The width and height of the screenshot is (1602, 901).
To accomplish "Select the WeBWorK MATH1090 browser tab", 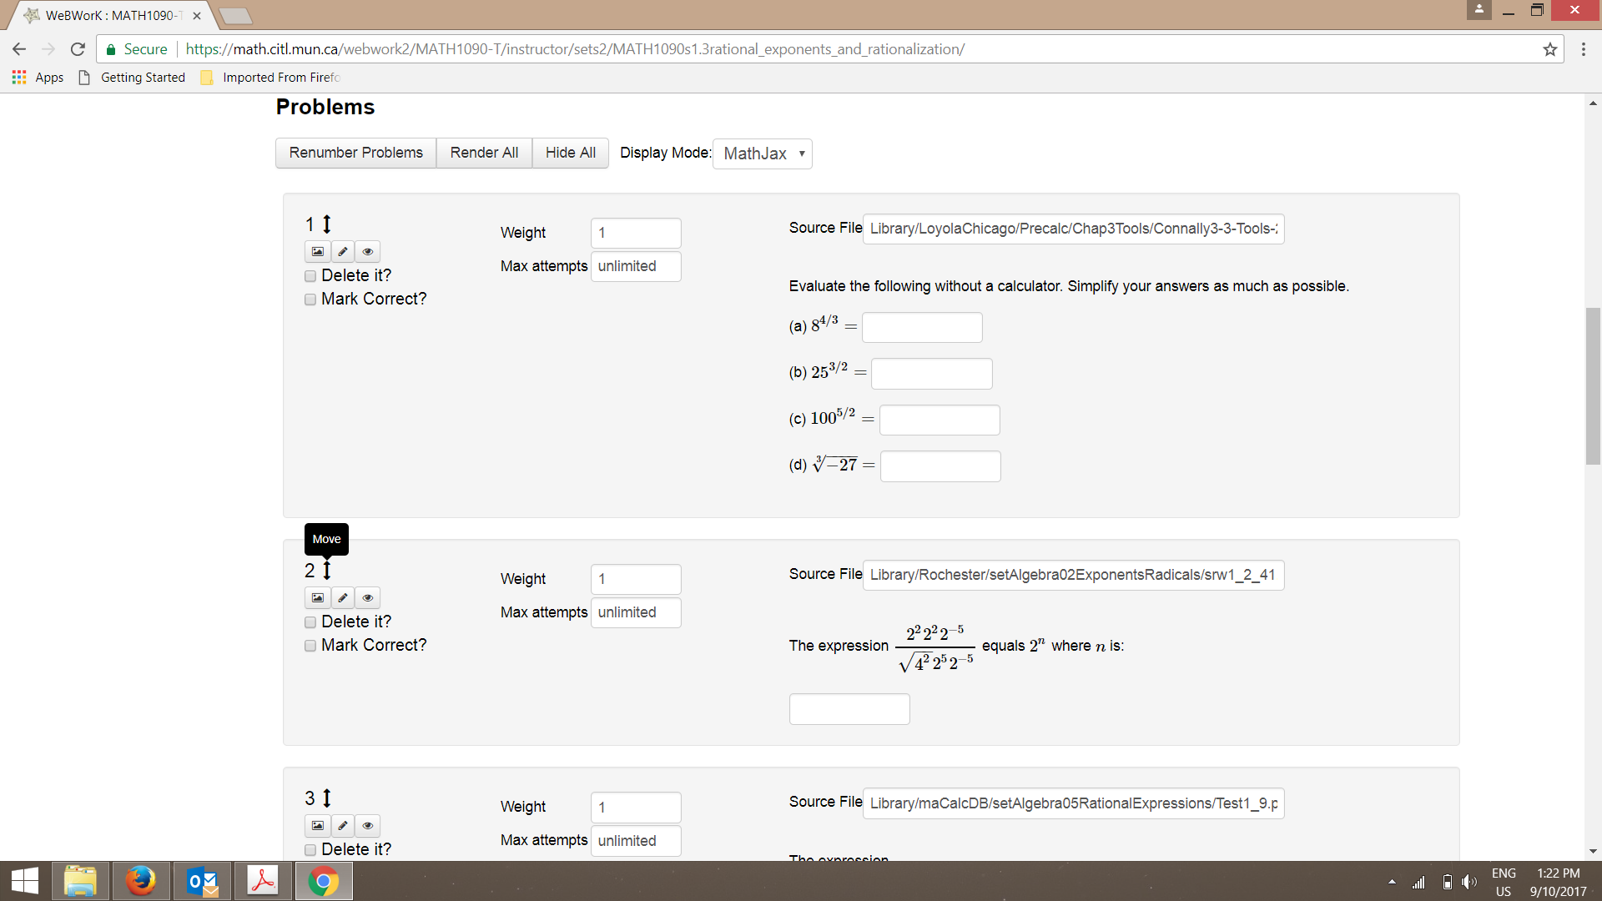I will [x=112, y=15].
